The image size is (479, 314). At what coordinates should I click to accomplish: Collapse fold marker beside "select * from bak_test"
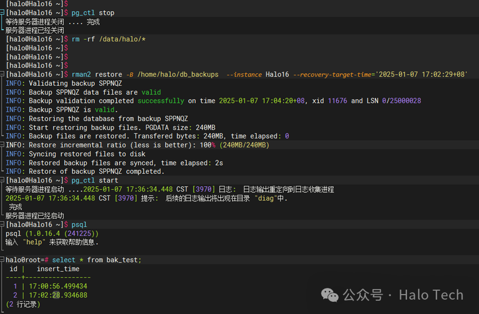(x=2, y=260)
